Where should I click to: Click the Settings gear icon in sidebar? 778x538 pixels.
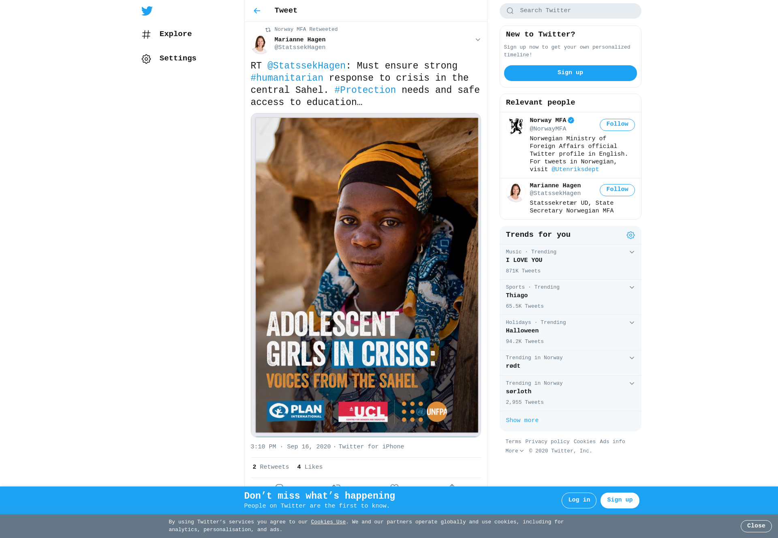point(146,59)
